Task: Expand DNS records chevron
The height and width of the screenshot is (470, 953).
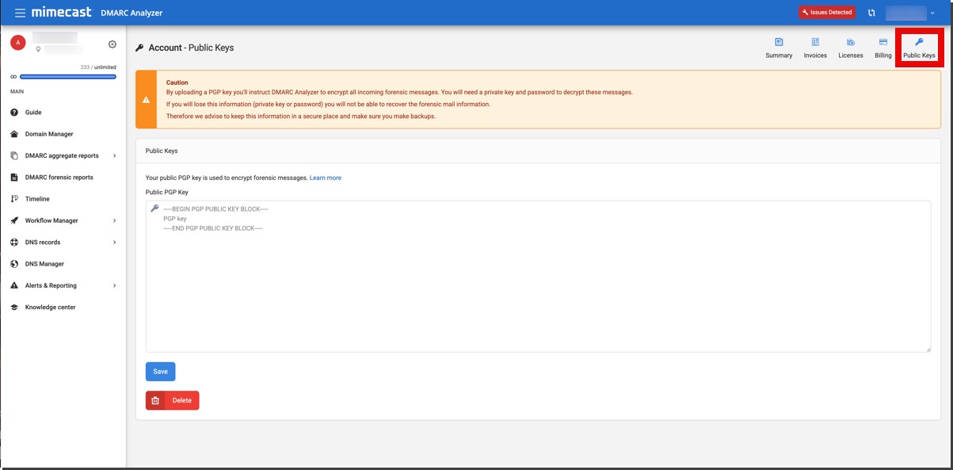Action: click(115, 242)
